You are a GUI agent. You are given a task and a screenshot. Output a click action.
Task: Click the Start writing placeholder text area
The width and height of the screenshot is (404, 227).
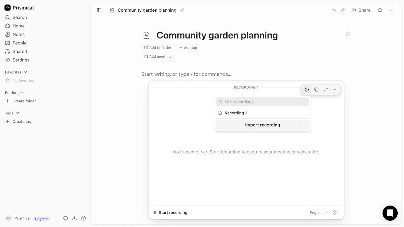click(186, 74)
